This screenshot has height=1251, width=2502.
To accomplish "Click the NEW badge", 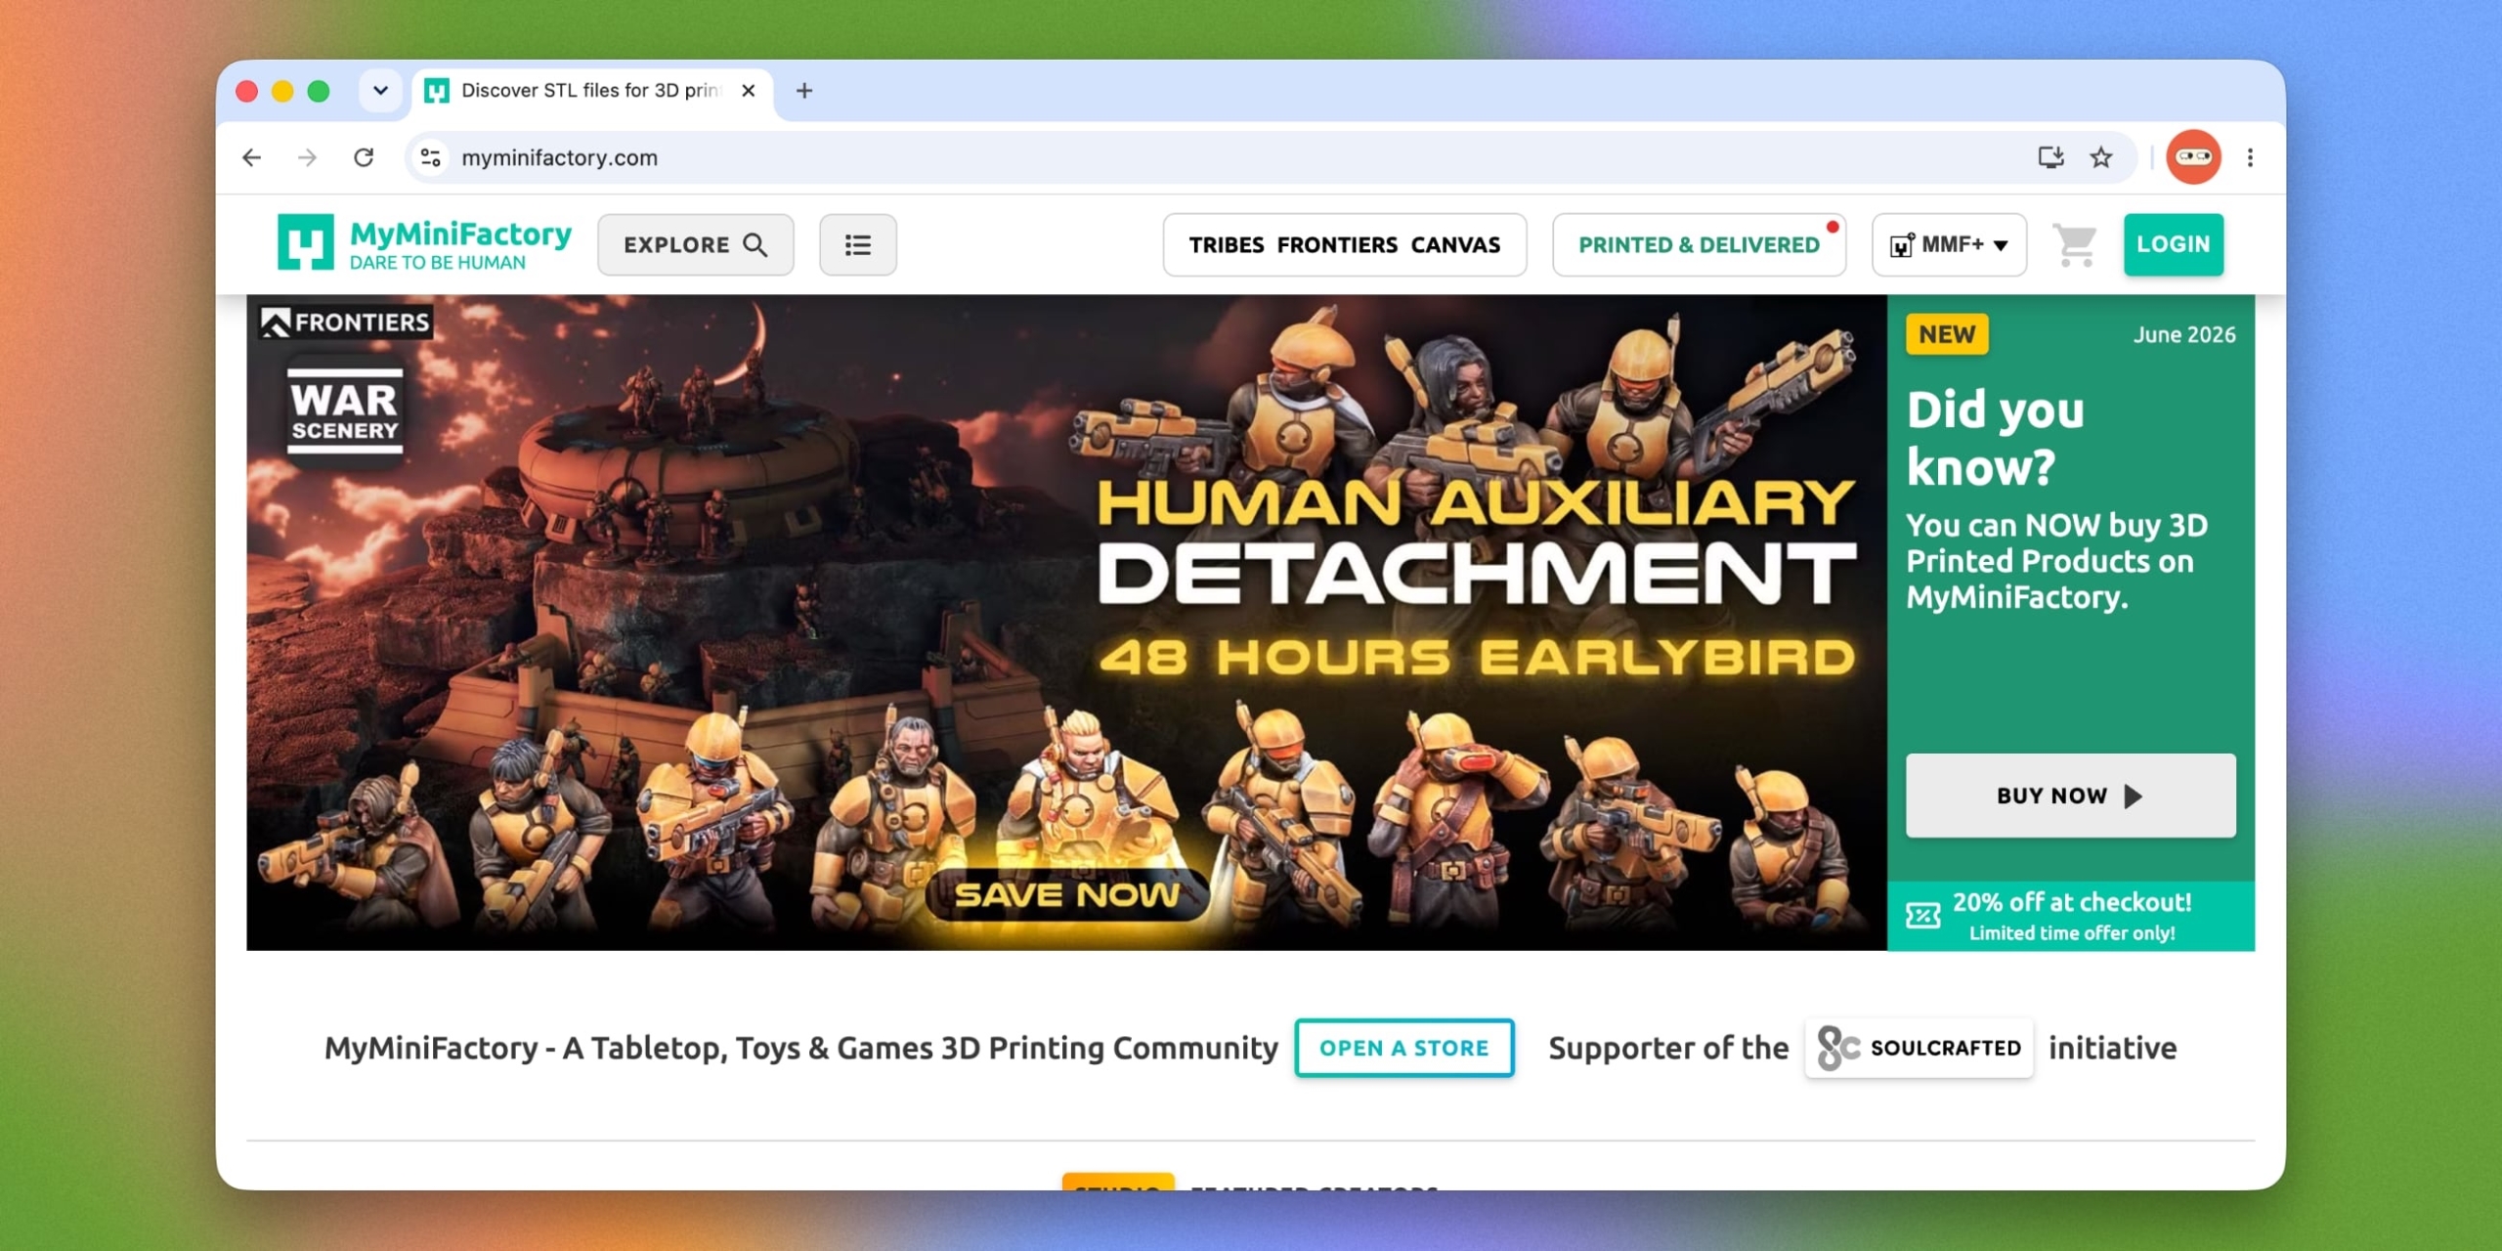I will pyautogui.click(x=1946, y=334).
